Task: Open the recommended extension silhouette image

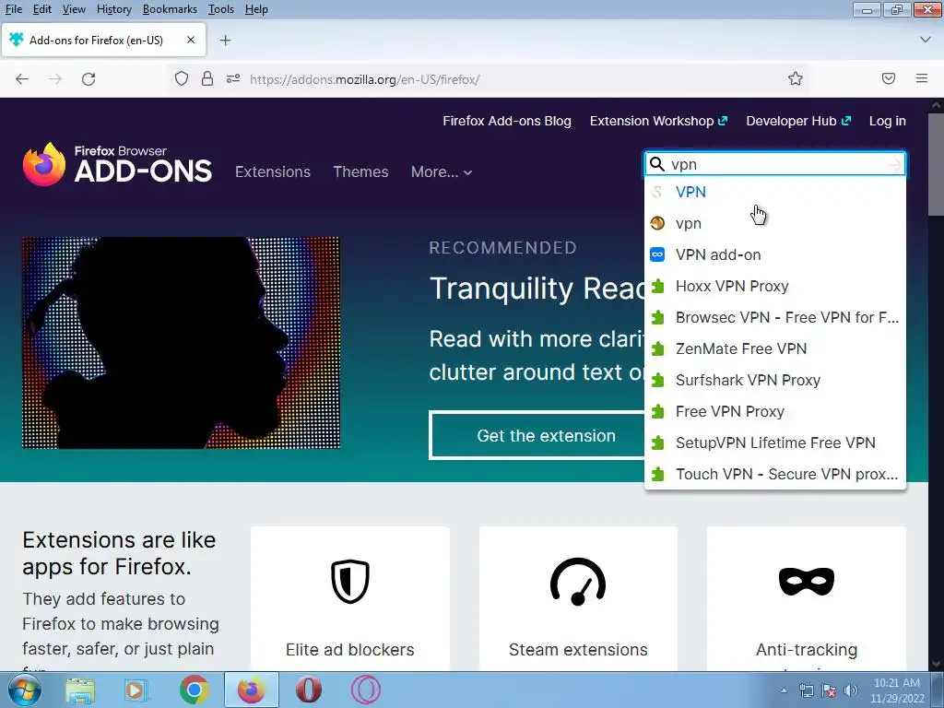Action: coord(182,343)
